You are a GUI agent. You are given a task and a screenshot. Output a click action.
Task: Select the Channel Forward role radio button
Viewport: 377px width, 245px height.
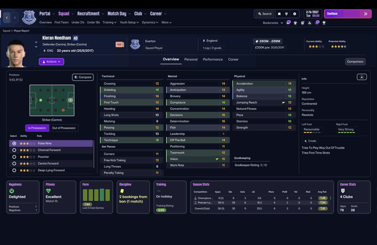tap(14, 150)
